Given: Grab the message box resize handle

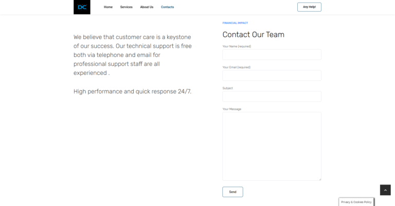Looking at the screenshot, I should click(319, 179).
